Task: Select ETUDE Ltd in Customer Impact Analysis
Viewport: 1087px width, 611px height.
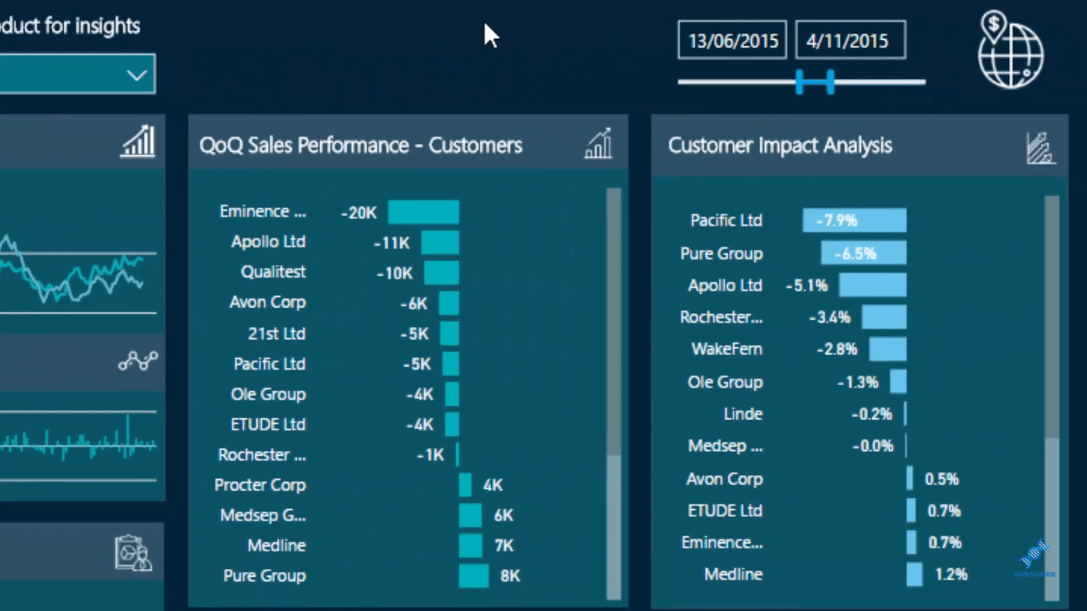Action: 725,511
